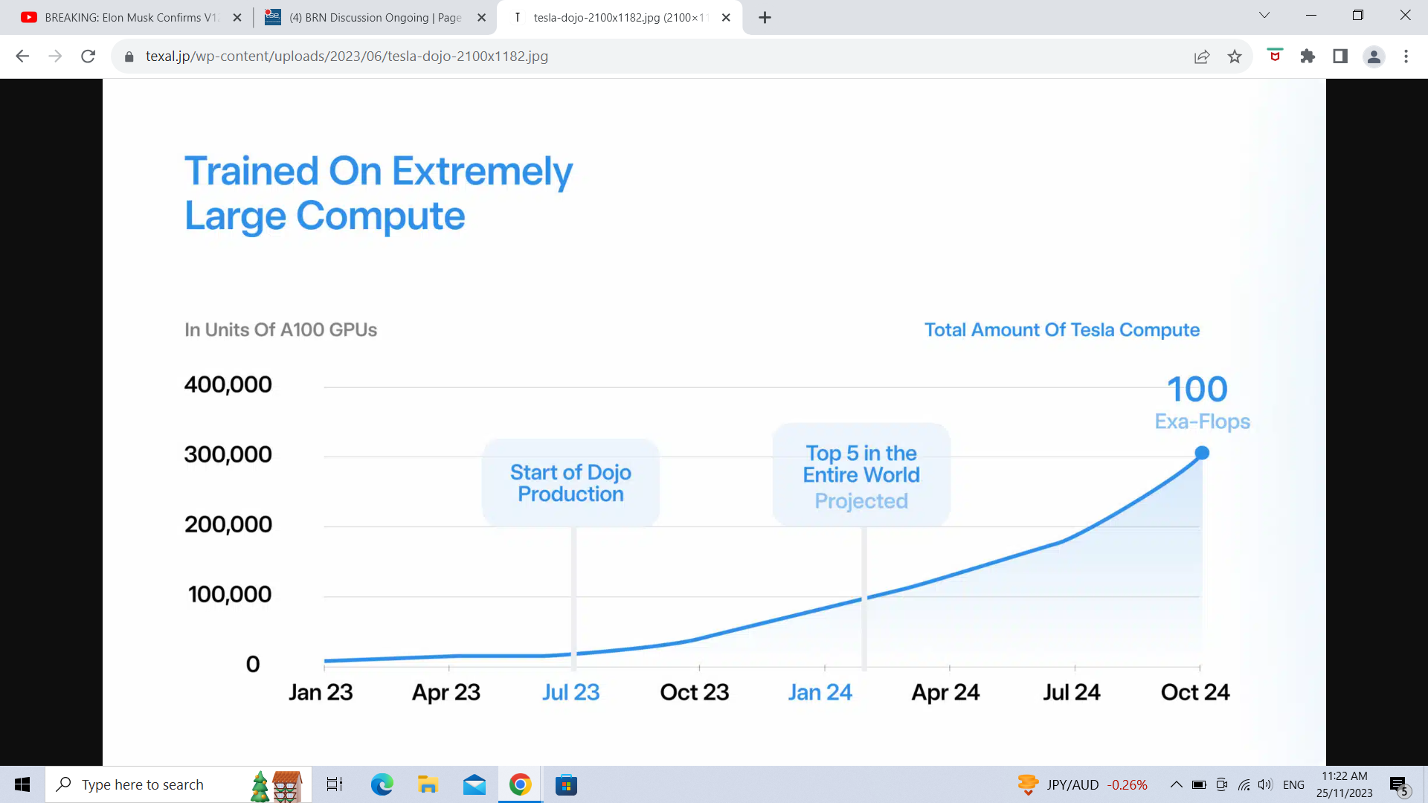
Task: Bookmark this tab with the star
Action: (1235, 57)
